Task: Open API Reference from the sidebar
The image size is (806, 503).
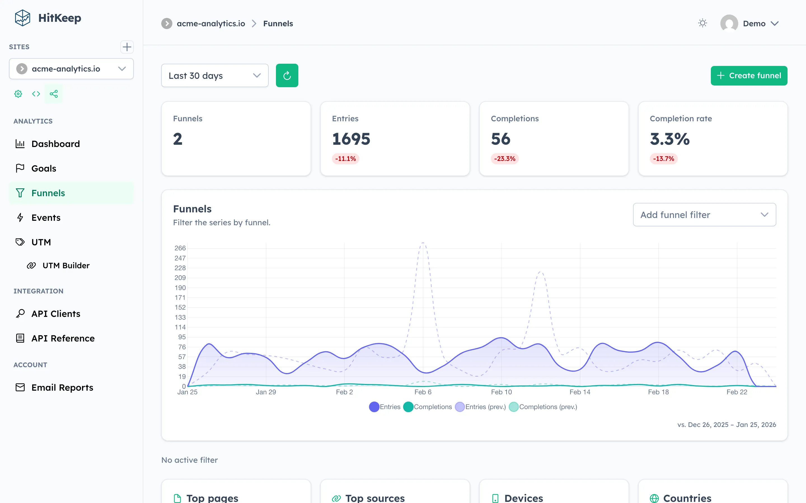Action: click(x=63, y=338)
